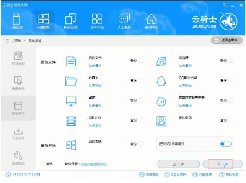The width and height of the screenshot is (246, 183).
Task: Open backup directory link D:\yunqishi\bak\
Action: pos(93,164)
